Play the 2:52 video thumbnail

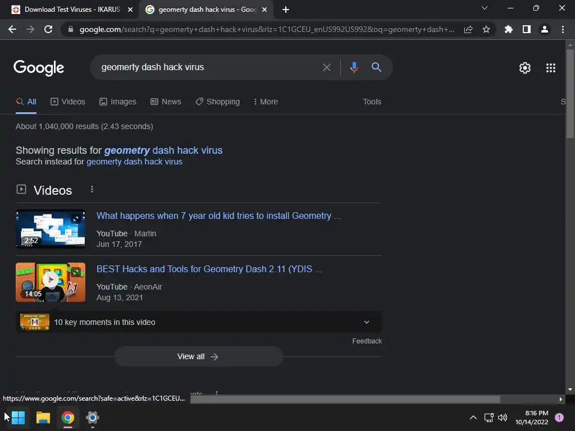click(51, 229)
